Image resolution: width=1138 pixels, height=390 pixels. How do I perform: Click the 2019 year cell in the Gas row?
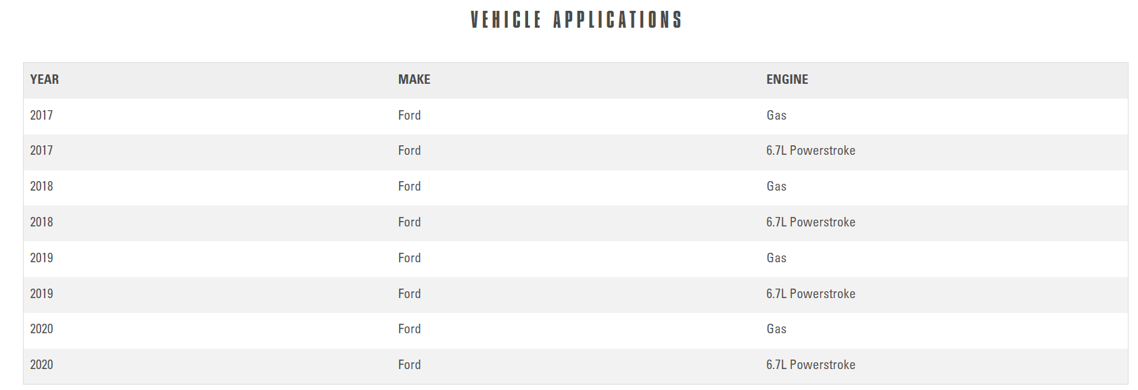[41, 258]
